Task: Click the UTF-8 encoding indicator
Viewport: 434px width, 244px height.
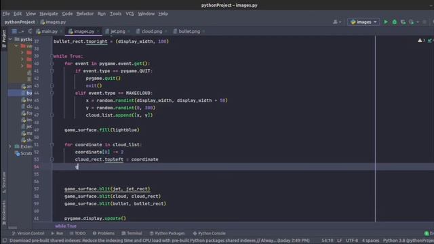Action: [x=352, y=241]
